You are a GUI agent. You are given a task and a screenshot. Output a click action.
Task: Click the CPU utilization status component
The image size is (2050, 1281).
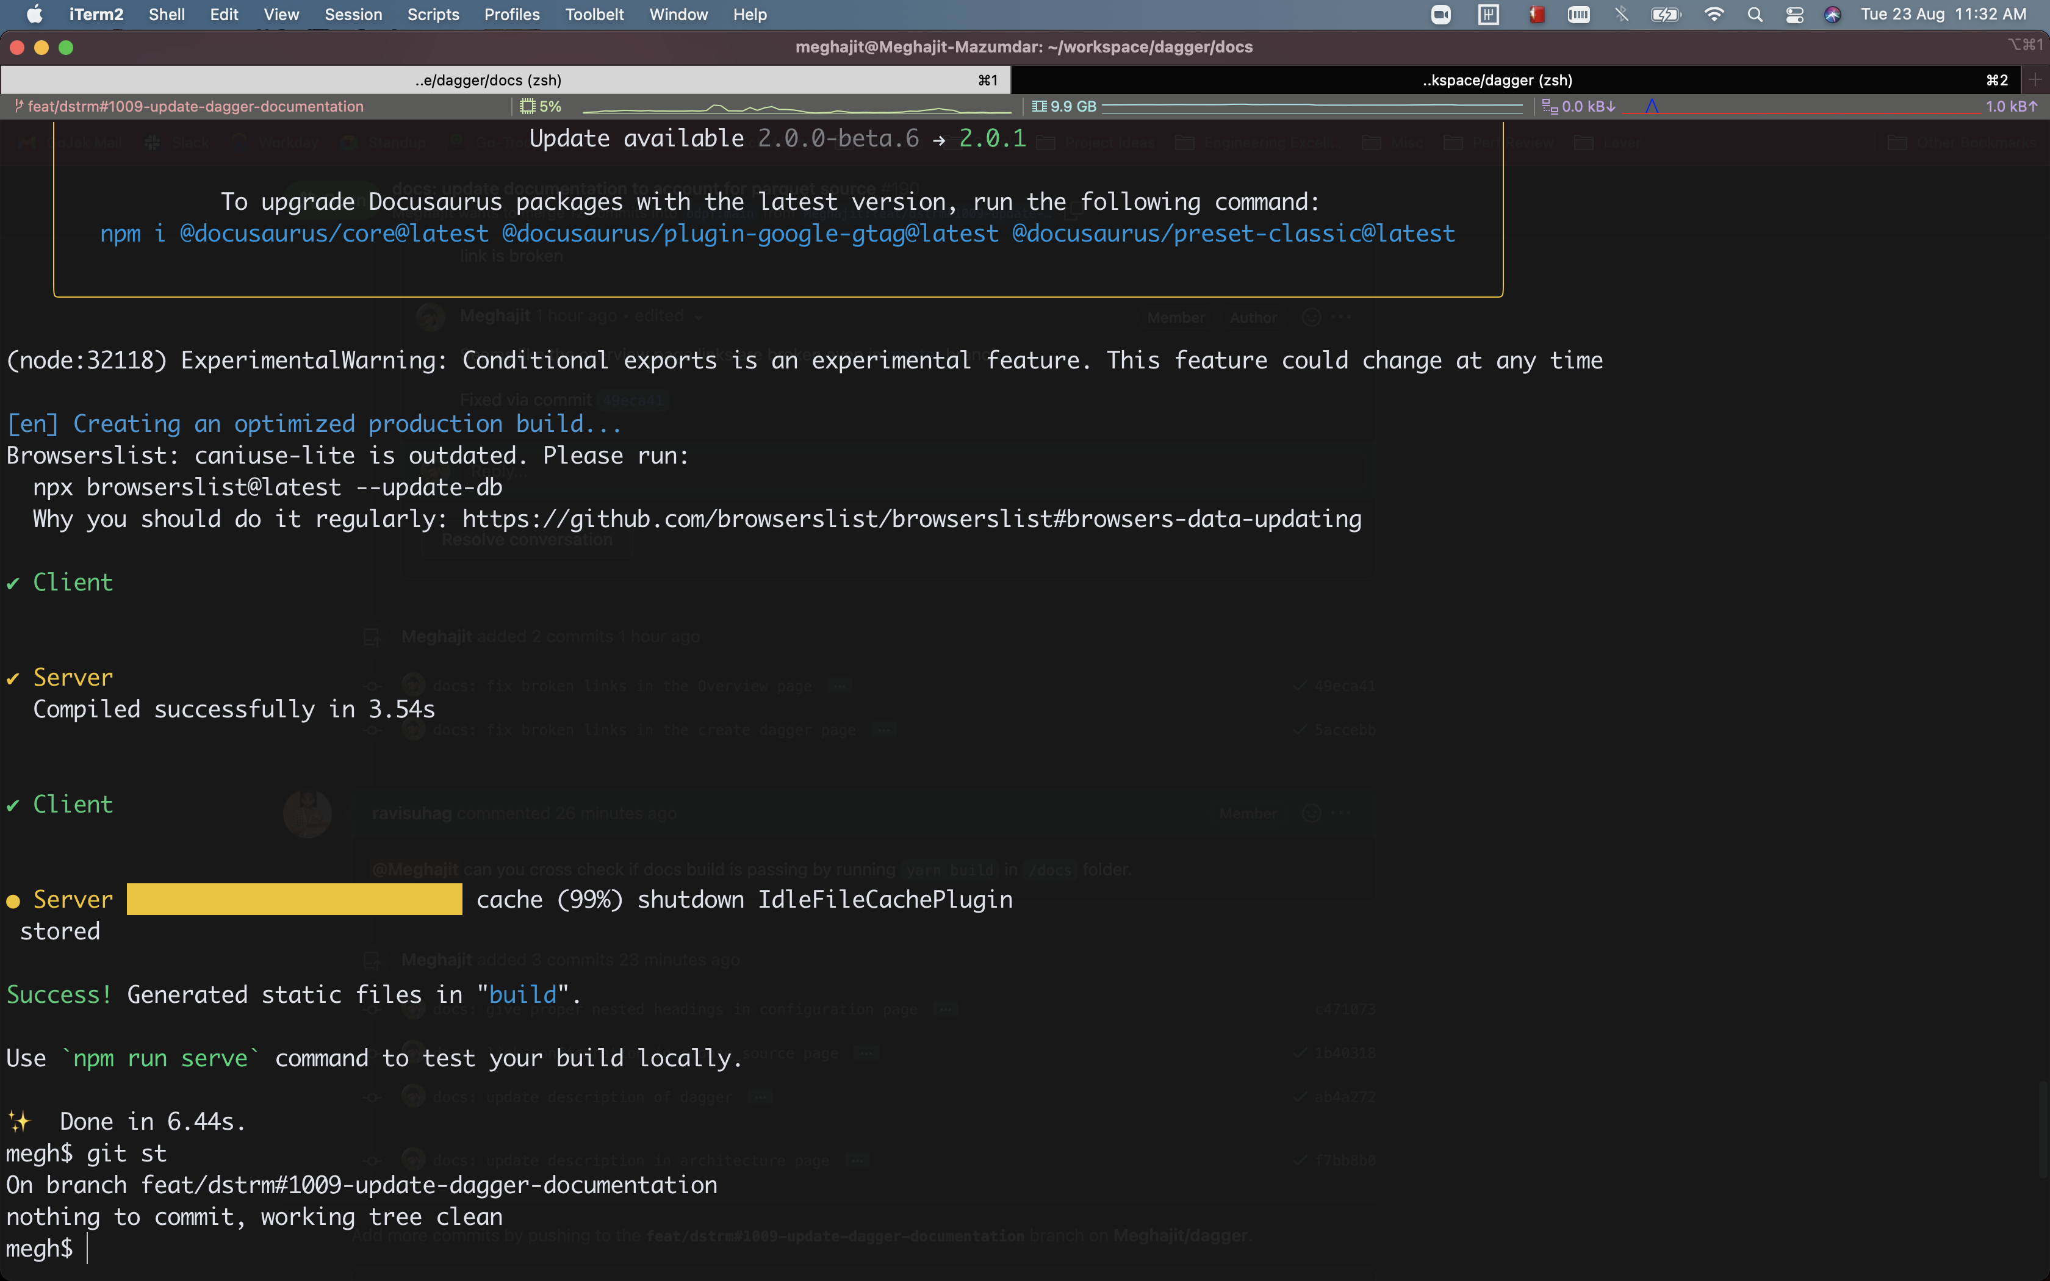542,107
